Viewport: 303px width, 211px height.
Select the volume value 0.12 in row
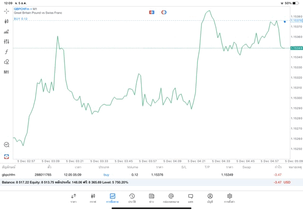coord(134,175)
